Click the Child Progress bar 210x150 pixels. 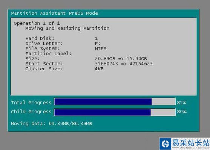[115, 112]
